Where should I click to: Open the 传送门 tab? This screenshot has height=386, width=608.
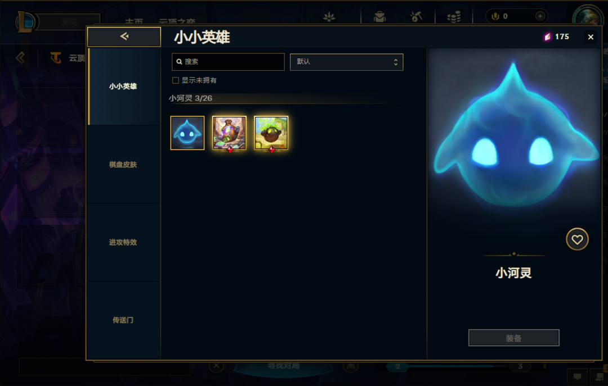pos(123,320)
